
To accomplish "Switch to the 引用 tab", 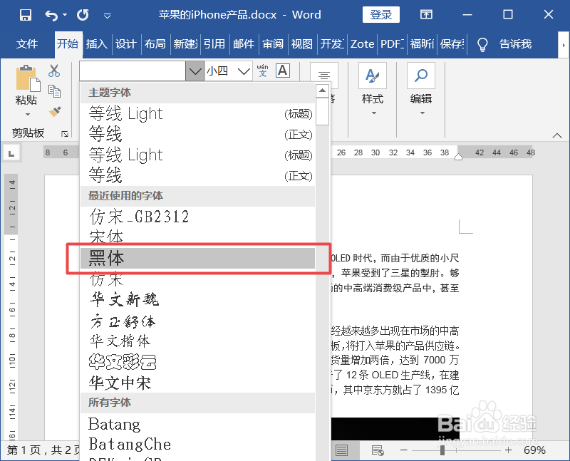I will pyautogui.click(x=214, y=44).
